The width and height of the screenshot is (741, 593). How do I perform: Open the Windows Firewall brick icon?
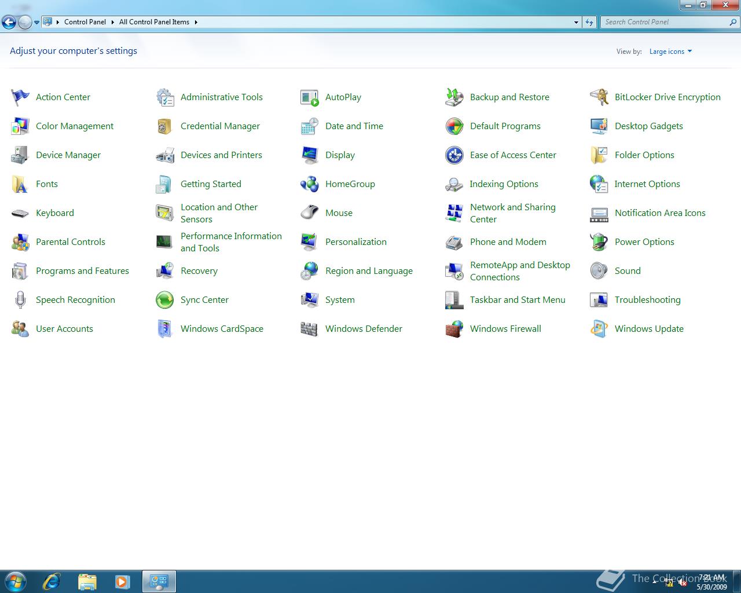coord(454,329)
